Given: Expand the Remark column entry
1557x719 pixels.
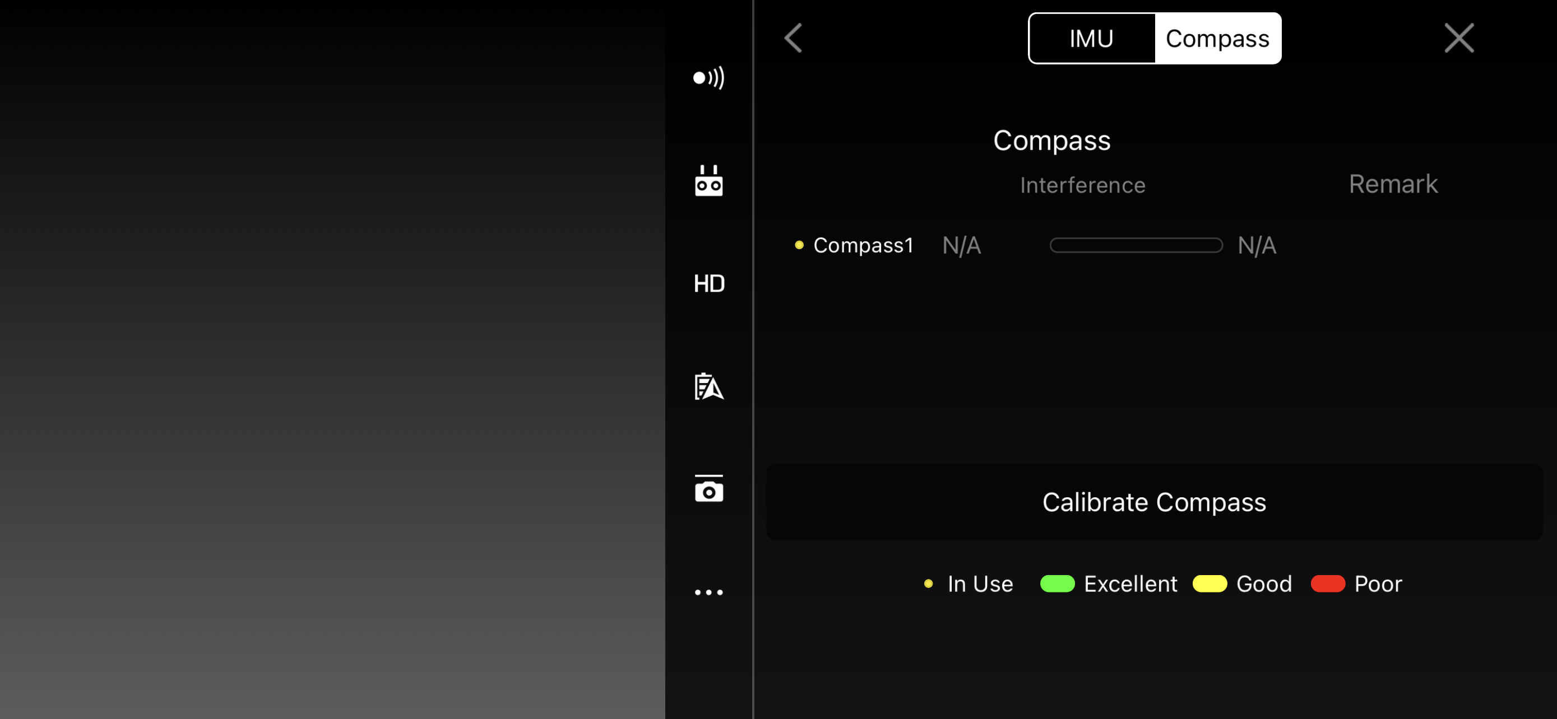Looking at the screenshot, I should tap(1256, 245).
